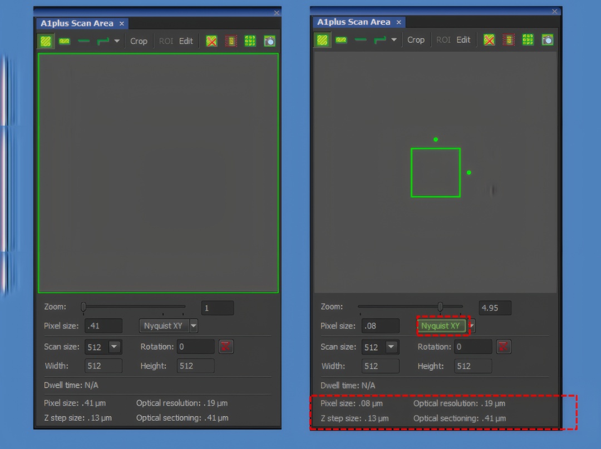The image size is (601, 449).
Task: Click red dashed stack icon in right panel
Action: click(x=509, y=40)
